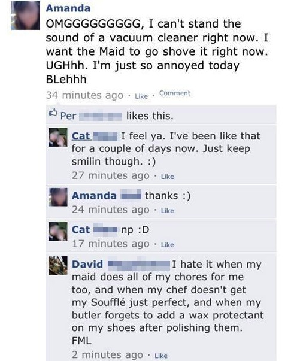The image size is (297, 361).
Task: Open Cat's avatar next to 'np :D'
Action: 58,231
